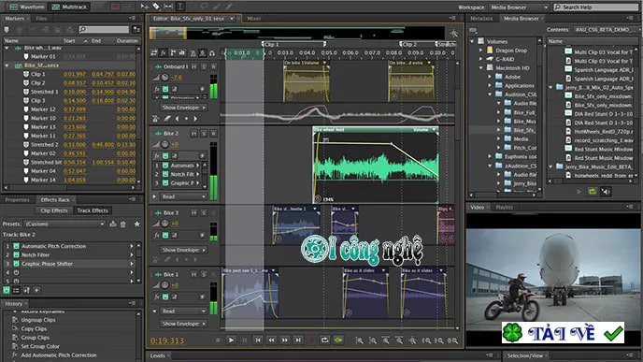Open Bike 1 automation Read dropdown

click(183, 311)
